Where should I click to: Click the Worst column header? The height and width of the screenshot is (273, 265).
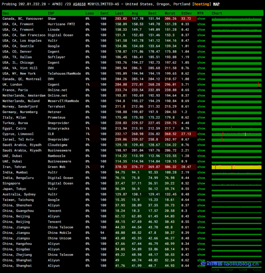tap(170, 13)
